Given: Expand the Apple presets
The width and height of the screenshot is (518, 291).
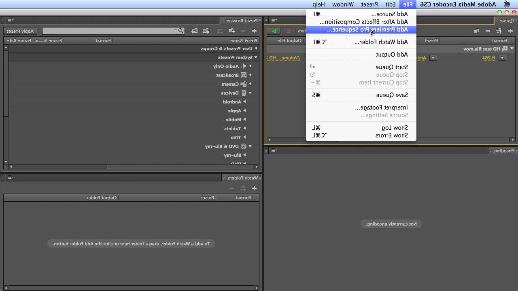Looking at the screenshot, I should click(x=244, y=111).
